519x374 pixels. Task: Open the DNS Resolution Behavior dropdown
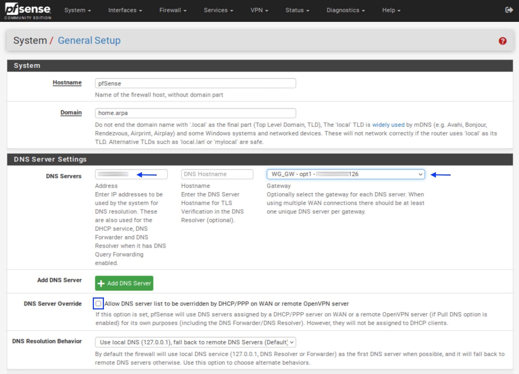[x=195, y=342]
